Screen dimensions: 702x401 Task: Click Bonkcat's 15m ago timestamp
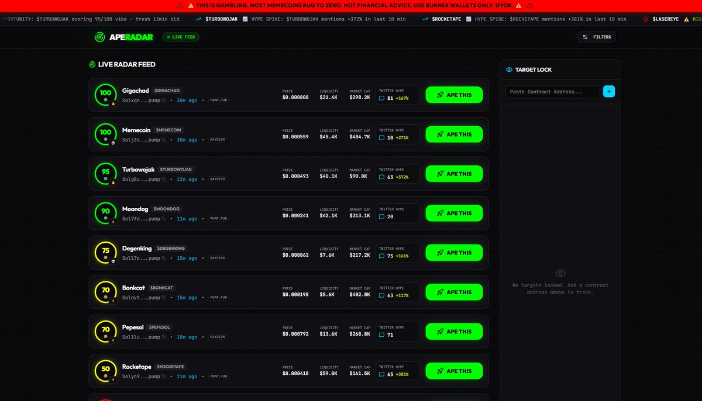(x=187, y=298)
